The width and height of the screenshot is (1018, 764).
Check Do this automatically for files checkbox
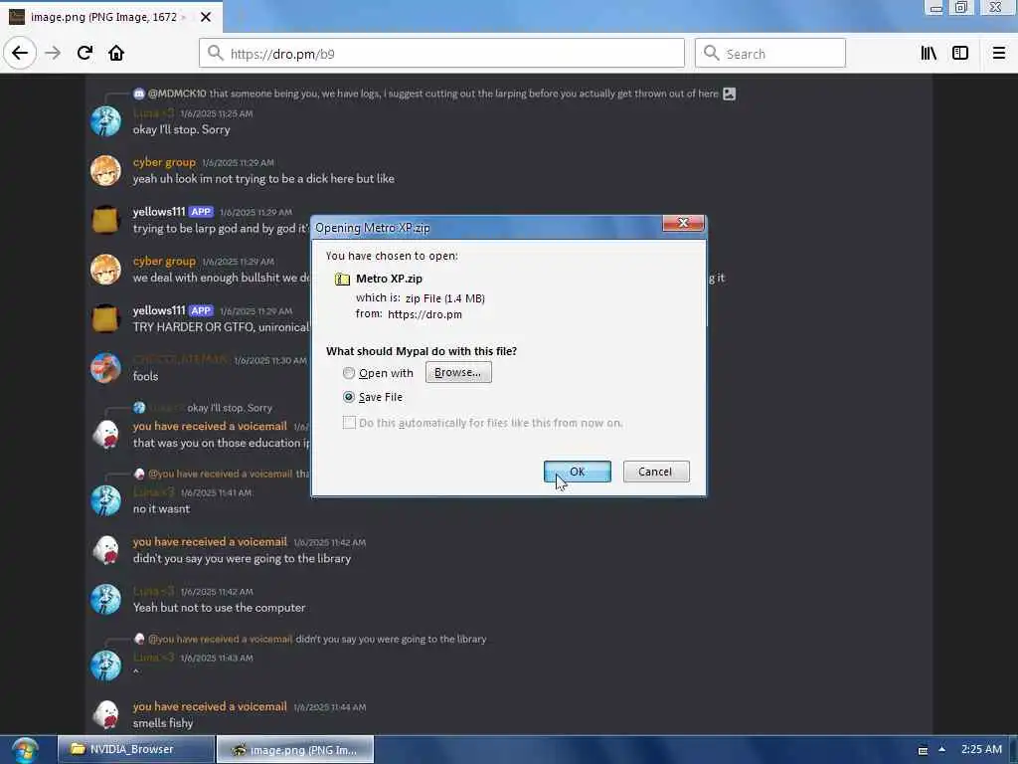point(349,423)
